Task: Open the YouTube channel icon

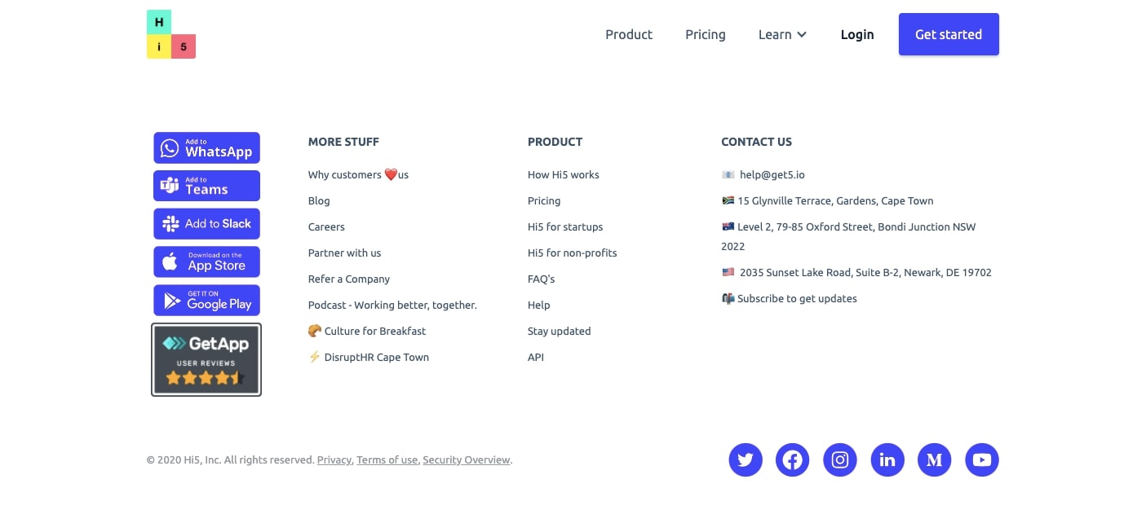Action: click(982, 460)
